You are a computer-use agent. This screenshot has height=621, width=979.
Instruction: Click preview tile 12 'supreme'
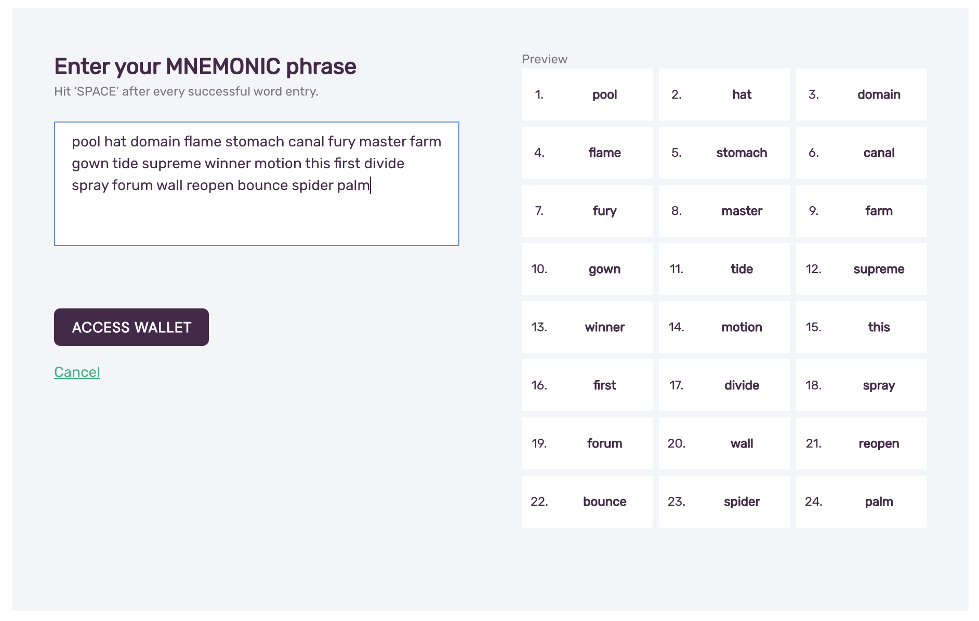862,269
